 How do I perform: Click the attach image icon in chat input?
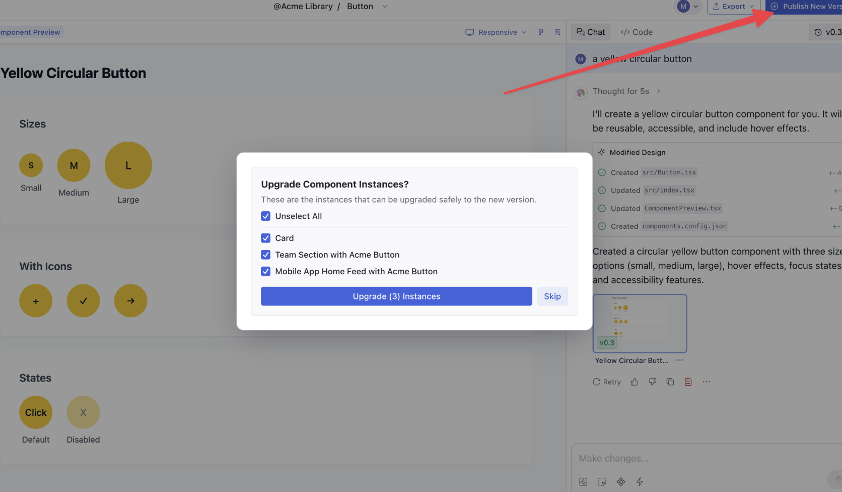583,482
